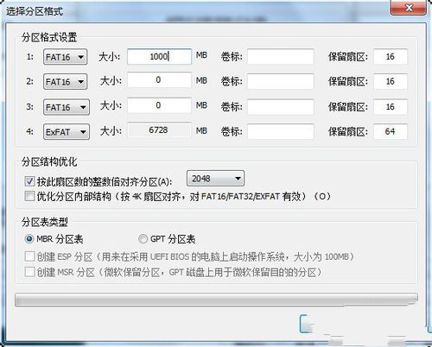Open partition 2 format dropdown
This screenshot has height=347, width=432.
(66, 82)
